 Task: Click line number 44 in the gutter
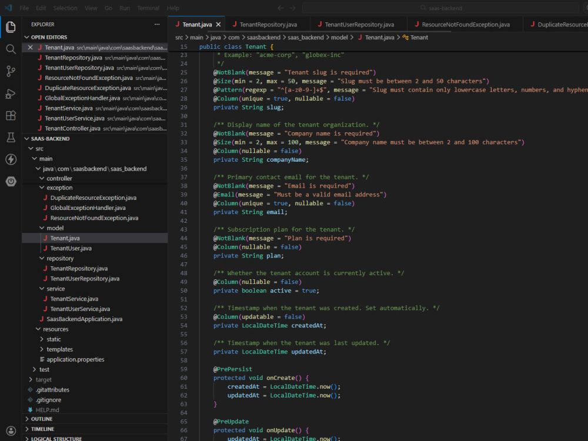[183, 239]
